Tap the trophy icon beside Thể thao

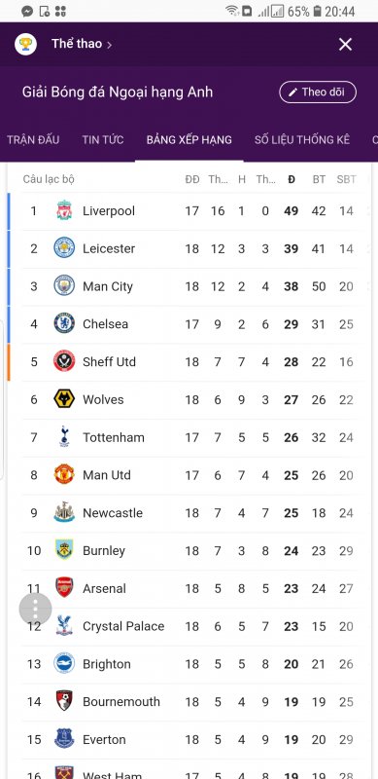pos(25,44)
